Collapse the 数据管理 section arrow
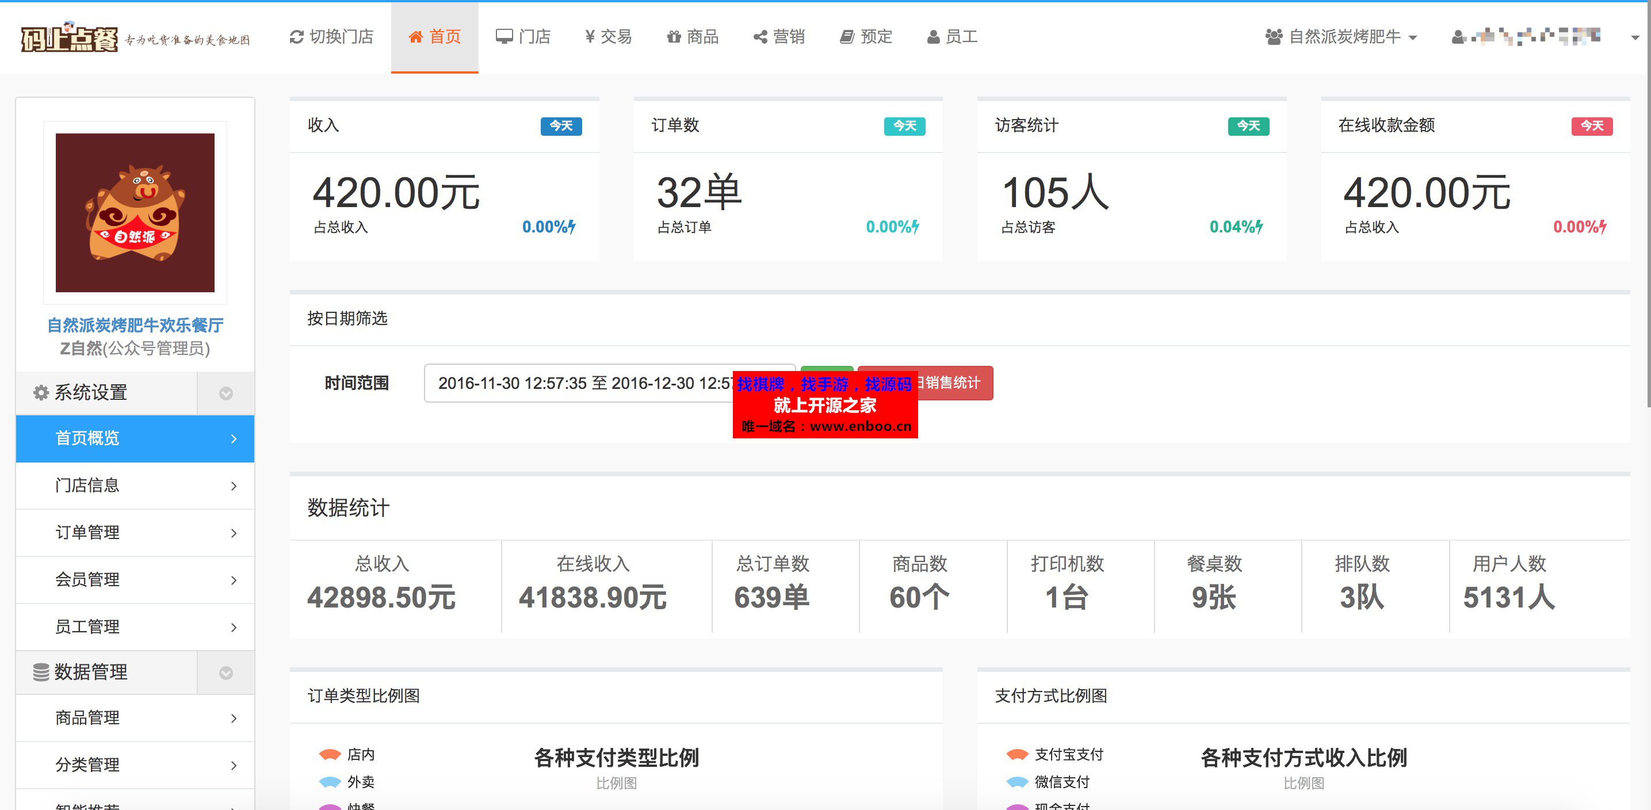 pos(226,673)
